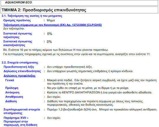Select the Γενικά precaution label
Image resolution: width=159 pixels, height=127 pixels.
click(x=10, y=80)
